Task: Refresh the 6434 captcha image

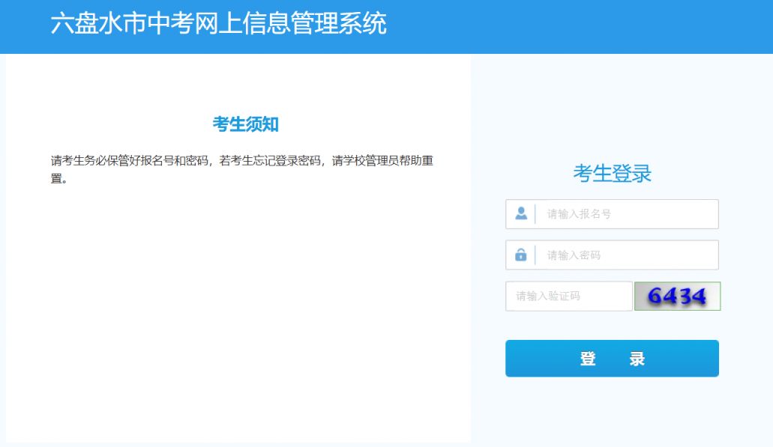Action: (677, 297)
